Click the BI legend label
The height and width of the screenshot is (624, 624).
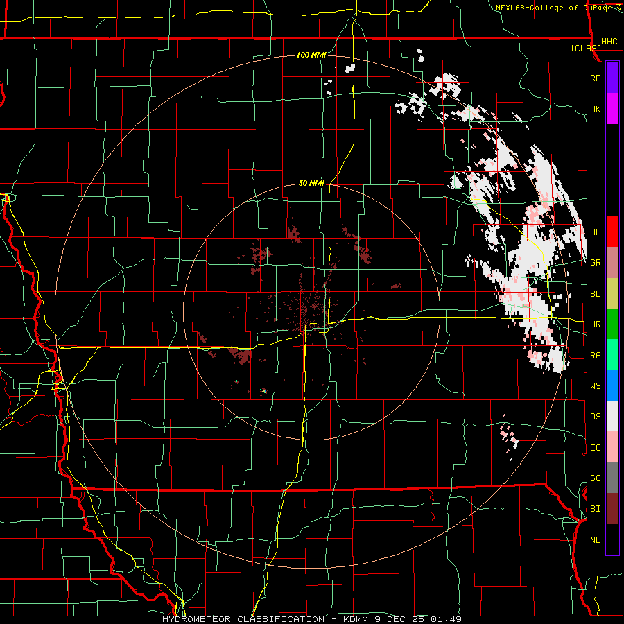tap(595, 509)
